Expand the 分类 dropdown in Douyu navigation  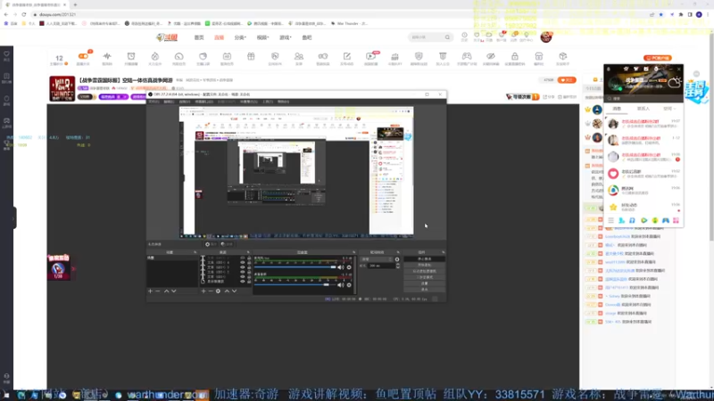[x=240, y=37]
